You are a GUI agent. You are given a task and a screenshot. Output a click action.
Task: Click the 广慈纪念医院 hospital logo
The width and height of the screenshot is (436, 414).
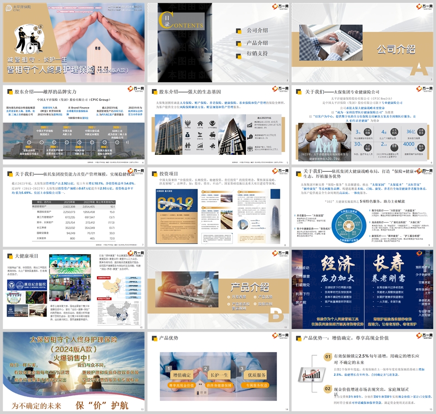coord(27,285)
